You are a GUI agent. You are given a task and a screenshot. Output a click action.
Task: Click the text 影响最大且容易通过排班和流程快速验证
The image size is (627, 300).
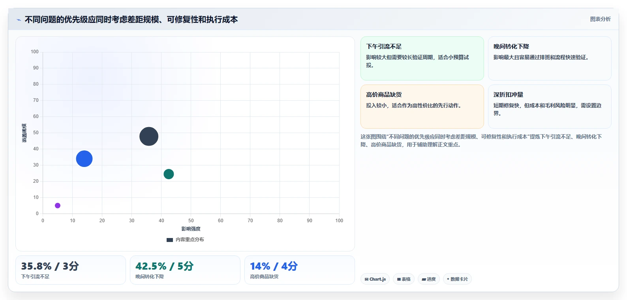pos(541,57)
